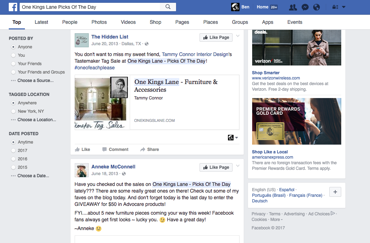Switch to the Groups tab
The width and height of the screenshot is (370, 243).
240,22
